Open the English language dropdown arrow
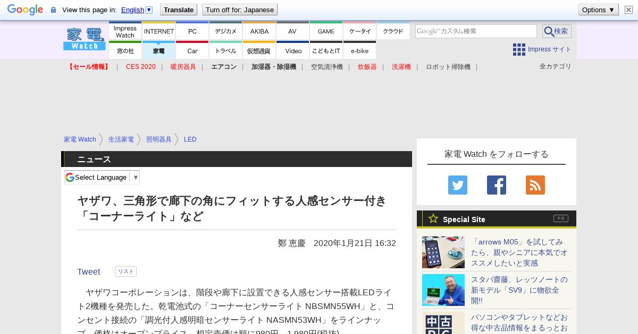Screen dimensions: 638x334 pyautogui.click(x=149, y=10)
